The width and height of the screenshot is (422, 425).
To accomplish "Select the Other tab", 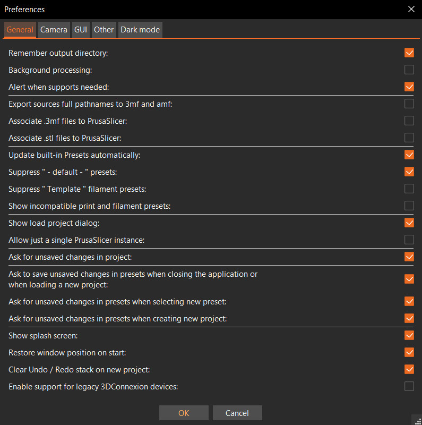I will [x=104, y=30].
